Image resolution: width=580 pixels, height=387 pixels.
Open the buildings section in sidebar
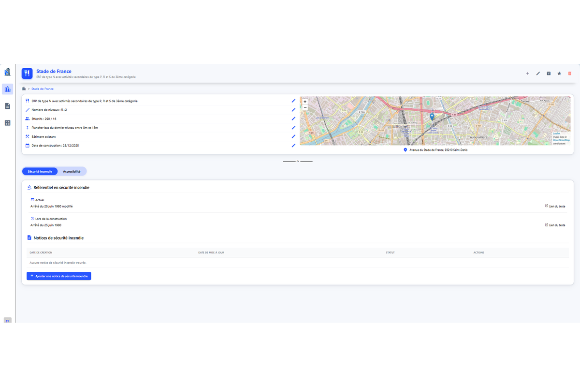(x=7, y=89)
